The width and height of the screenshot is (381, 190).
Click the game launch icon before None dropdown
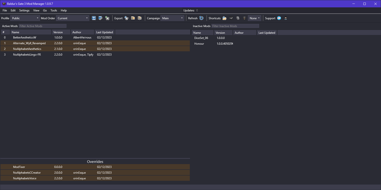(244, 18)
